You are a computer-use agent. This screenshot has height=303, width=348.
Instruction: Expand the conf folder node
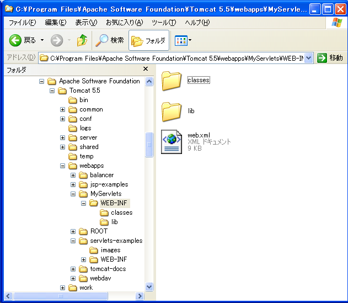[62, 119]
